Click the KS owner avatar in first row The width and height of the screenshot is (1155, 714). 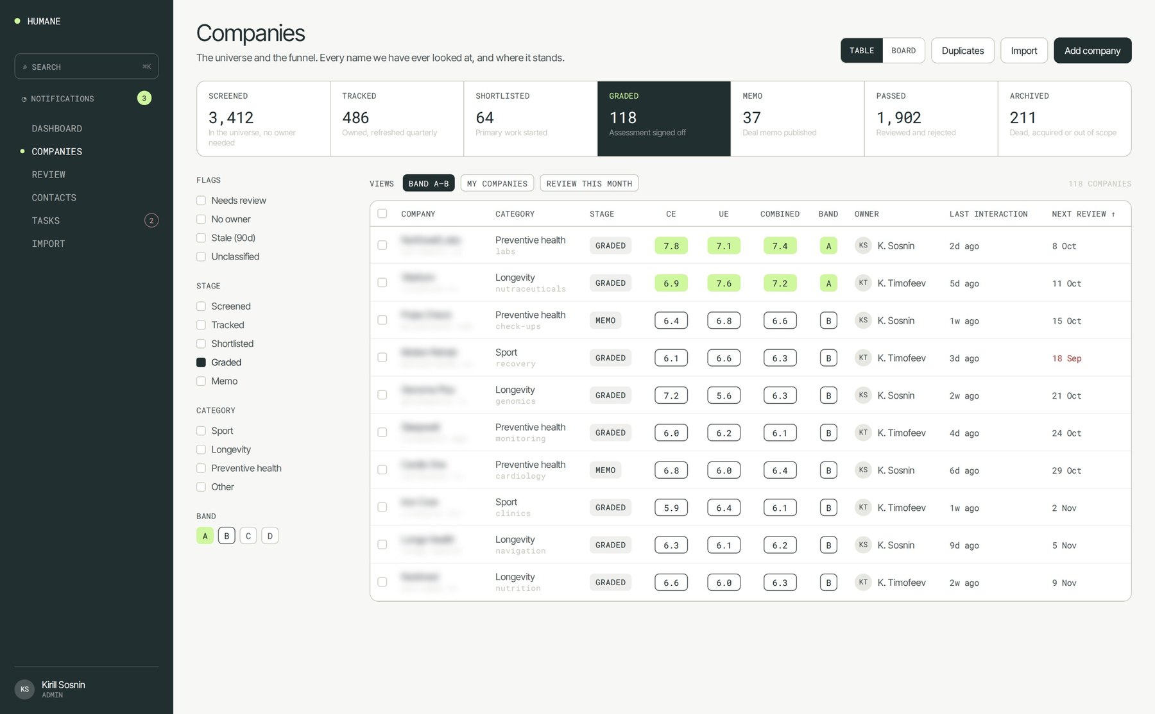coord(863,245)
